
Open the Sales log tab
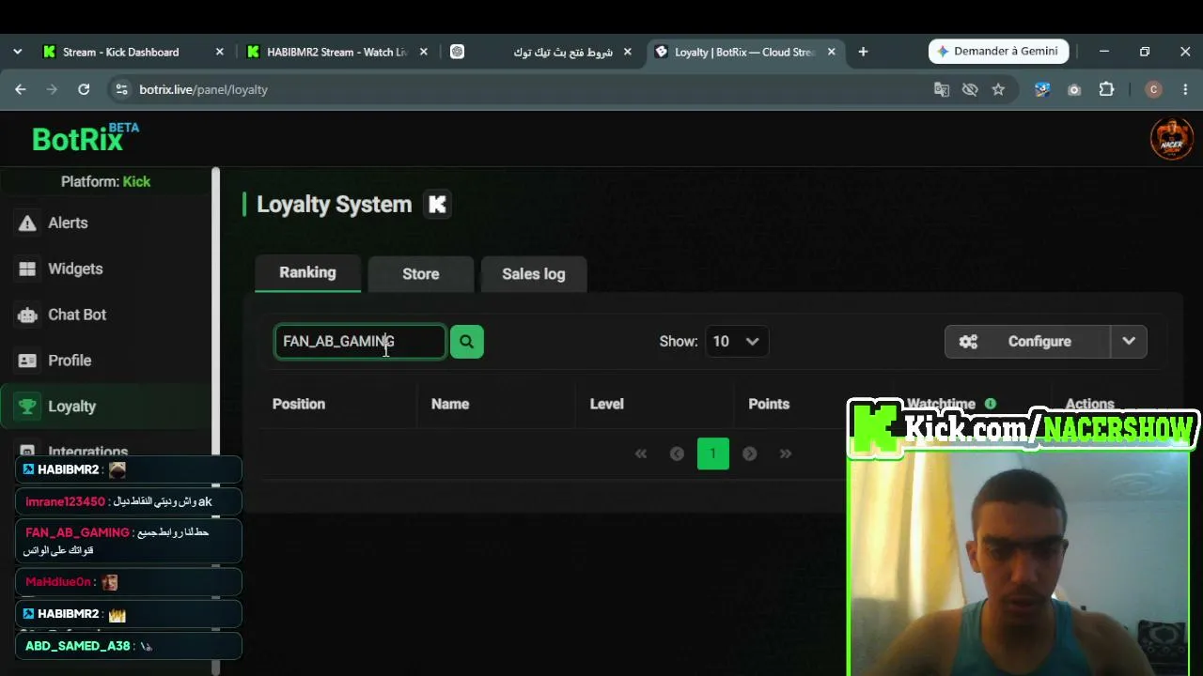[534, 274]
